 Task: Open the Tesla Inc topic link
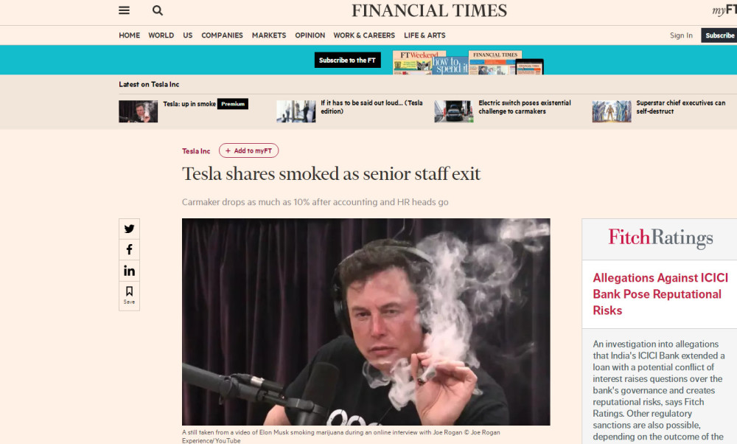point(196,151)
